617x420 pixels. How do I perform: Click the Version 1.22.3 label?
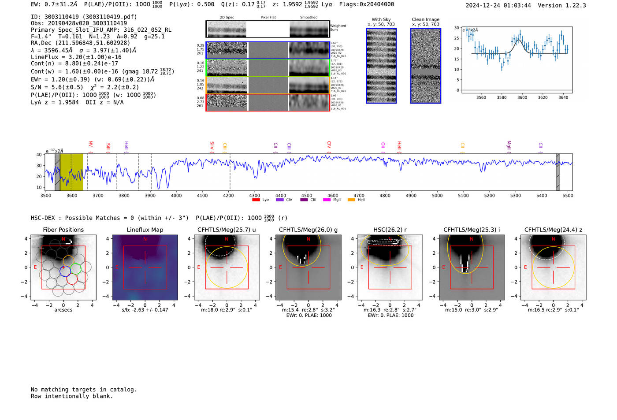coord(562,6)
